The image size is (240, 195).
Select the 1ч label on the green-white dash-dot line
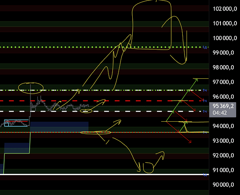coord(204,90)
